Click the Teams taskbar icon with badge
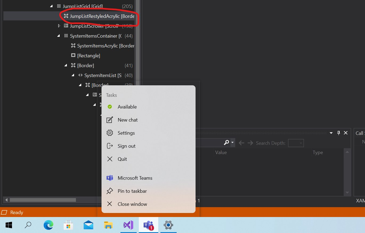The height and width of the screenshot is (233, 365). [x=148, y=226]
